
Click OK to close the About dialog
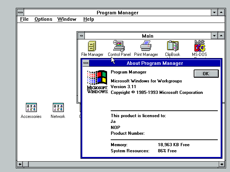206,73
